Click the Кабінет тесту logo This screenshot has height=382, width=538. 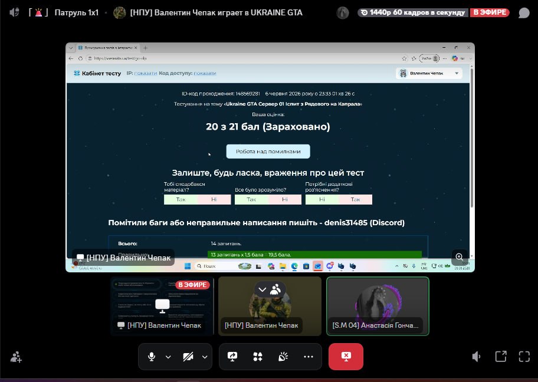click(x=97, y=73)
